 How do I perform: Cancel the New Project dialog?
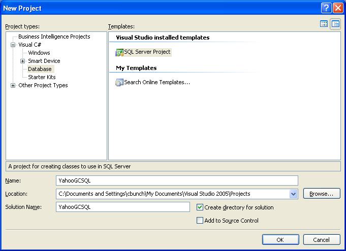pos(321,240)
